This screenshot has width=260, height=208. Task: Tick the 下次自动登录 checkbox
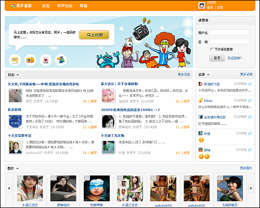tap(212, 49)
